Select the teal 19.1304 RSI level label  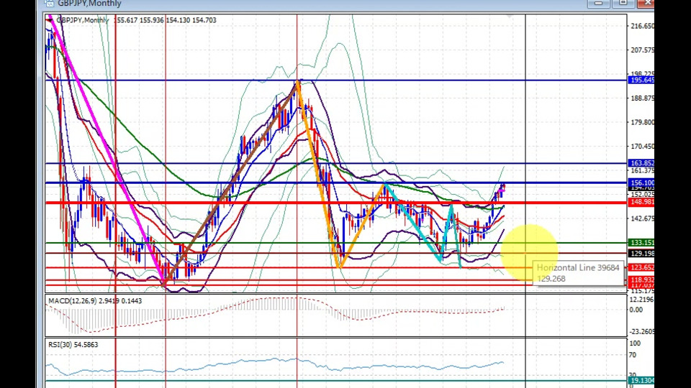(641, 381)
